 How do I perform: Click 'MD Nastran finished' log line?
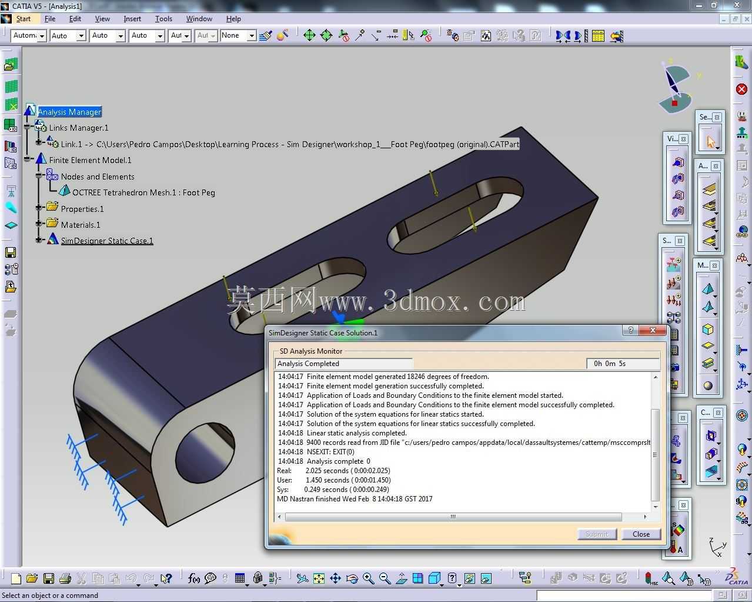[x=355, y=499]
